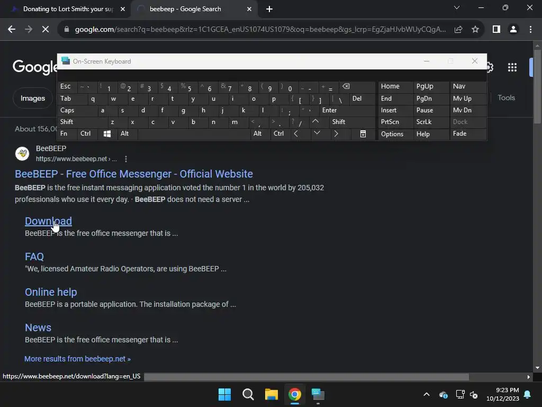Click the BeeBEEP site favicon

tap(22, 153)
